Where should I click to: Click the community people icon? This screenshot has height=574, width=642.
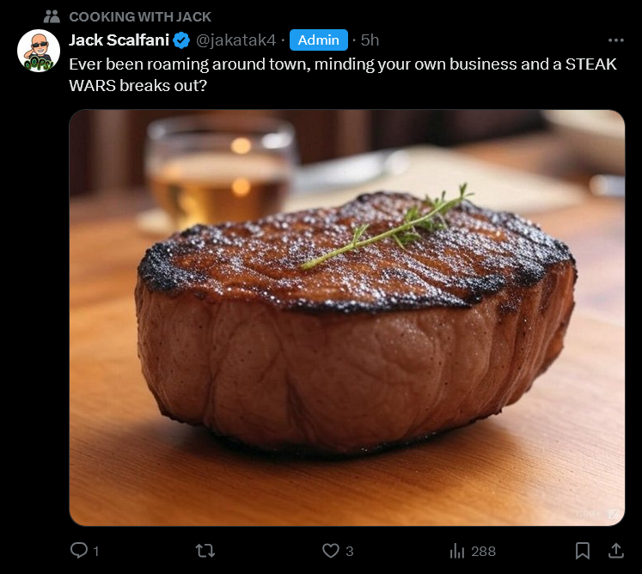click(x=52, y=16)
